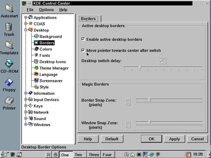Viewport: 211px width, 158px height.
Task: Select the Colors module icon
Action: coord(37,49)
